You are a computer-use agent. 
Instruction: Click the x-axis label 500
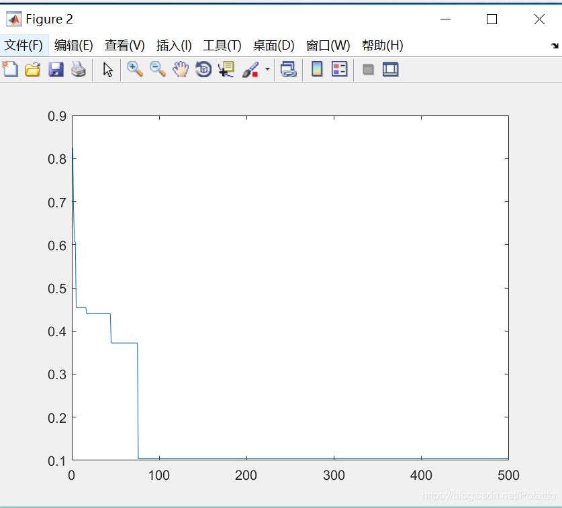click(x=508, y=475)
